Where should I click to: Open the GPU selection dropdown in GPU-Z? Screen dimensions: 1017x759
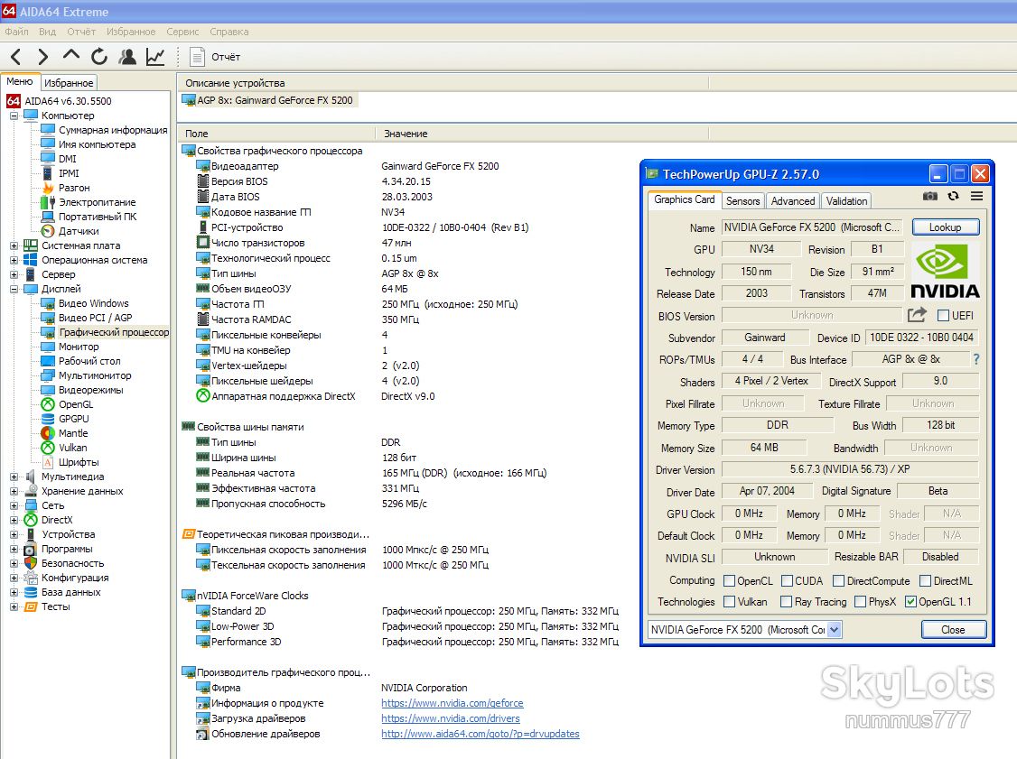tap(834, 629)
